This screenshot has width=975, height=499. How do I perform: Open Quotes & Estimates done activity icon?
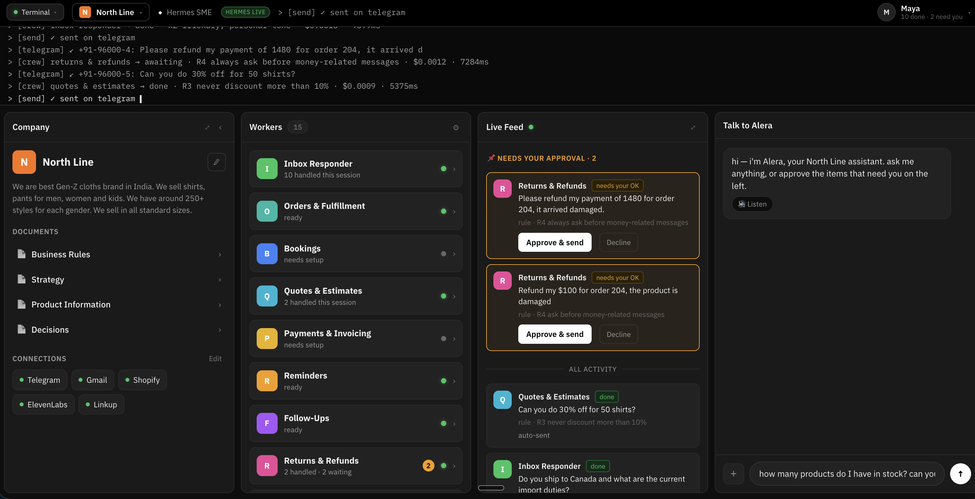[502, 400]
